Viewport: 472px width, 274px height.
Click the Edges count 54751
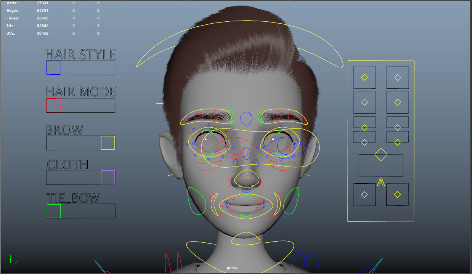click(42, 11)
